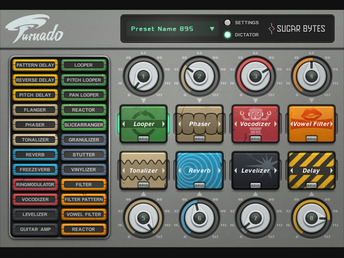This screenshot has height=258, width=344.
Task: Choose SLICEARRANGER from effect list
Action: [84, 125]
